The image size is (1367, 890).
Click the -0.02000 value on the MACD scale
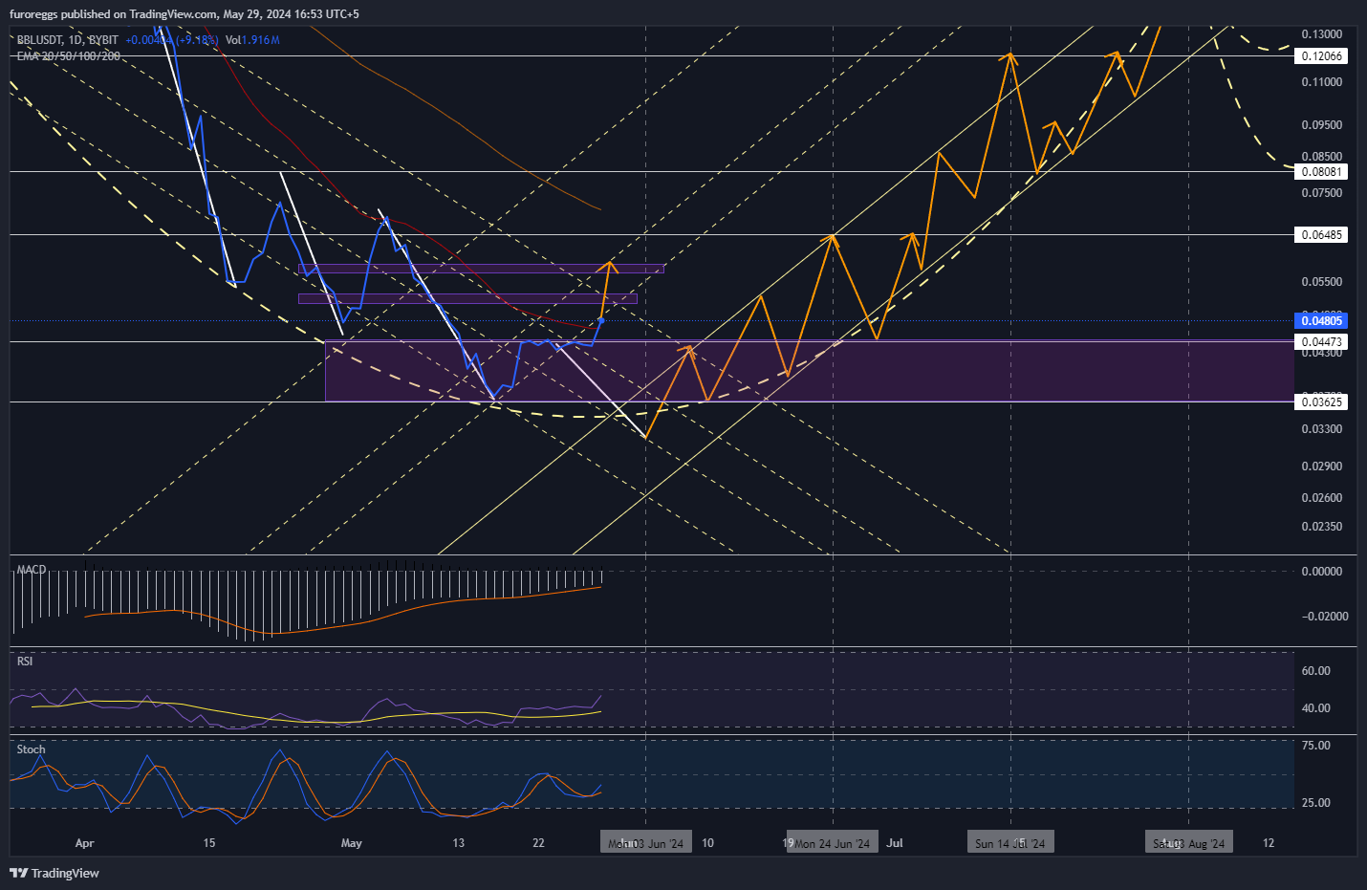tap(1325, 617)
